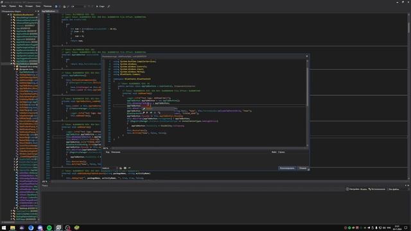Screen dimensions: 411x231
Task: Close the edit method dialog
Action: coord(307,56)
